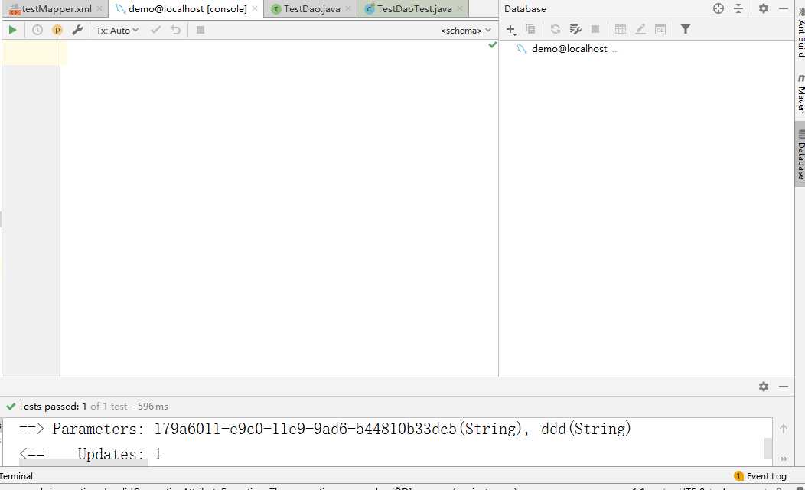
Task: Click the Database panel filter funnel icon
Action: point(686,29)
